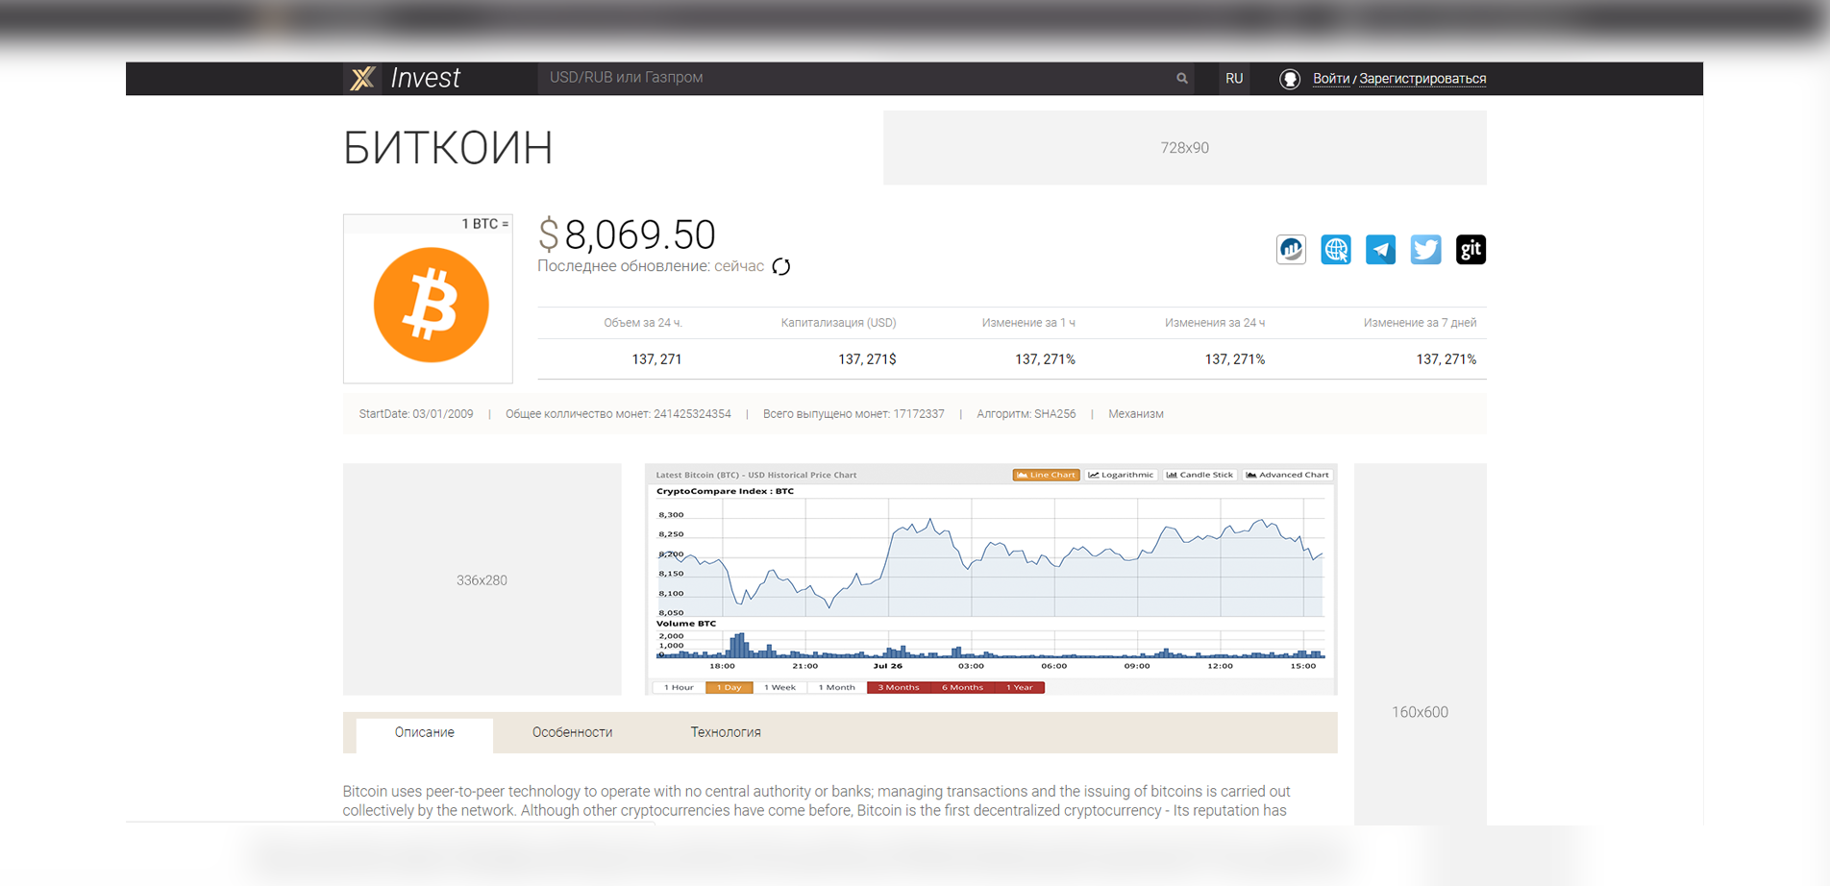Screen dimensions: 1830x886
Task: Click the CryptoCompare Index : BTC title
Action: (x=725, y=491)
